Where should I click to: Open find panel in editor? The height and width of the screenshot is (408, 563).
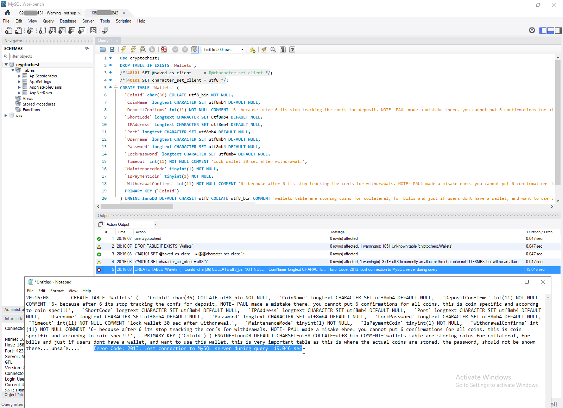[x=273, y=50]
